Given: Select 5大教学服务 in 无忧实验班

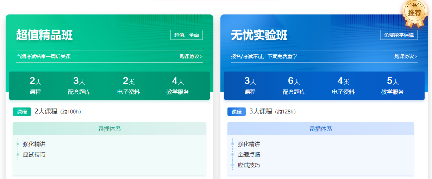Looking at the screenshot, I should 393,86.
